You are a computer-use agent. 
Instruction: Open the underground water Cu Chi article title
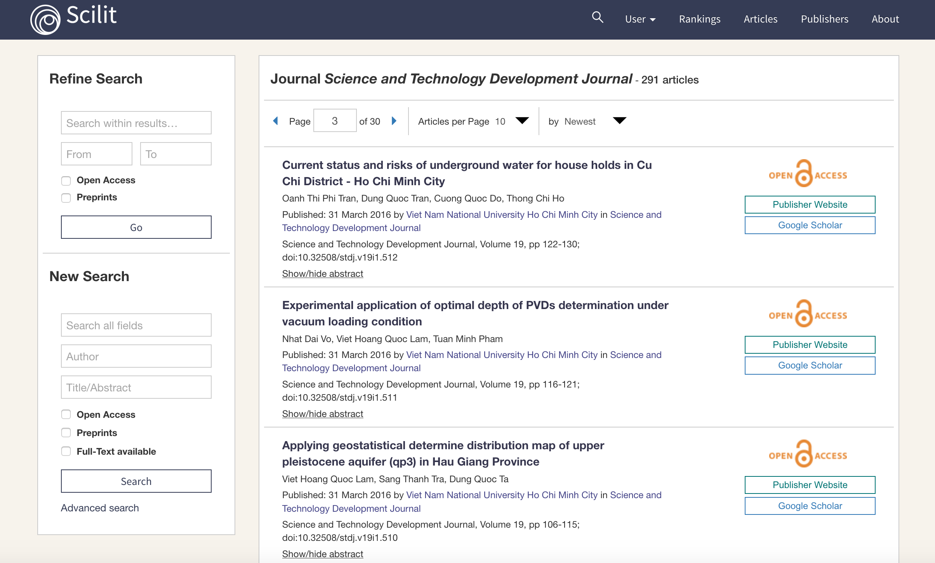[x=467, y=173]
